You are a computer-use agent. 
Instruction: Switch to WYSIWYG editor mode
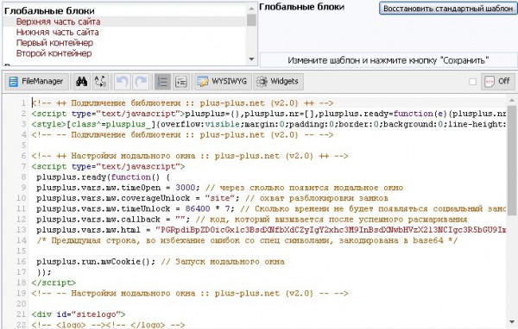(223, 82)
